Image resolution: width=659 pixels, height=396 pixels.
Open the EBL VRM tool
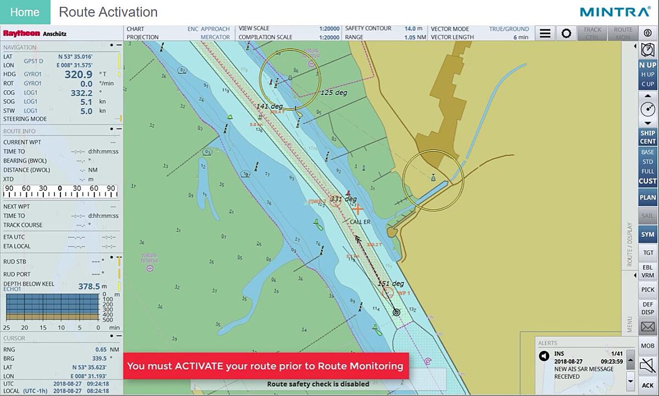tap(648, 271)
